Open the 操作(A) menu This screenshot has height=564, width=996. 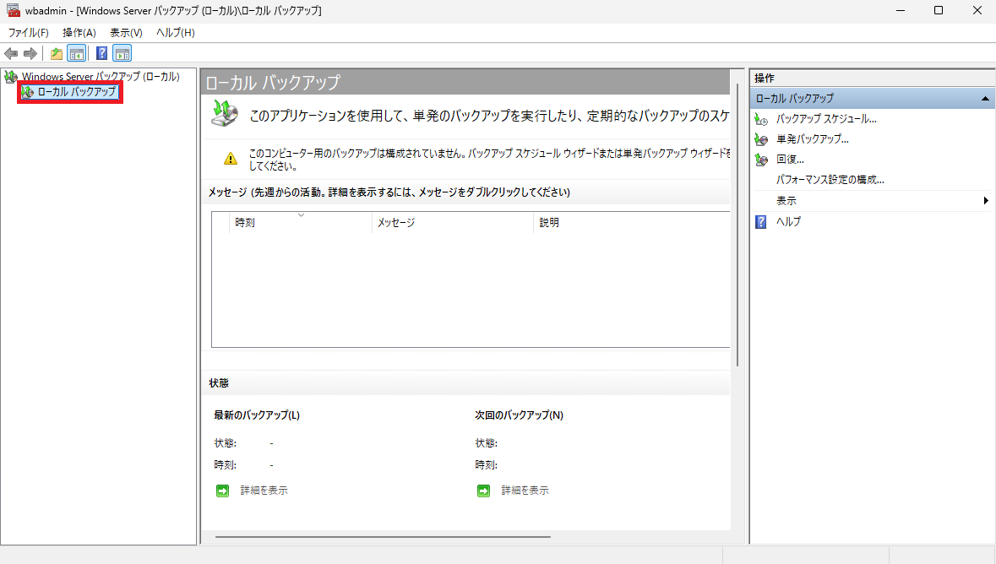pyautogui.click(x=79, y=32)
